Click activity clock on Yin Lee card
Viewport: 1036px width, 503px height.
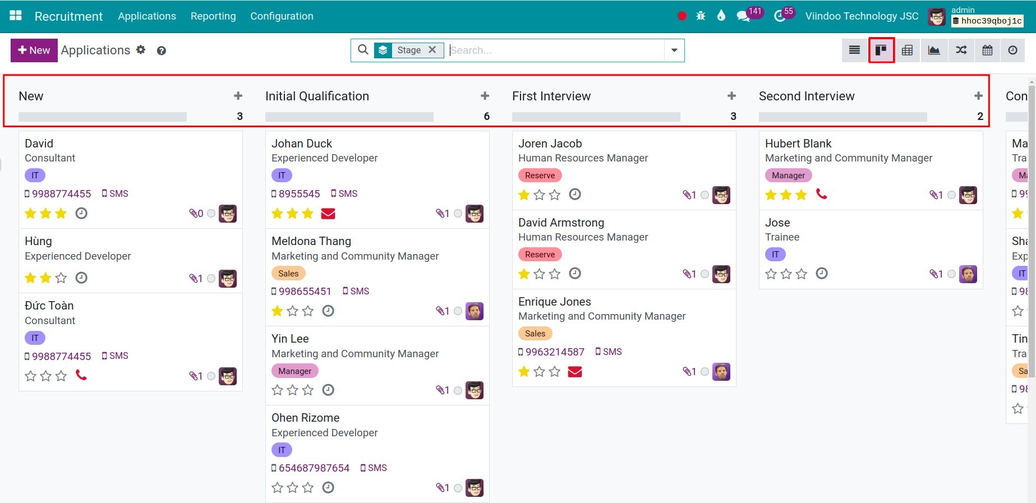coord(328,390)
